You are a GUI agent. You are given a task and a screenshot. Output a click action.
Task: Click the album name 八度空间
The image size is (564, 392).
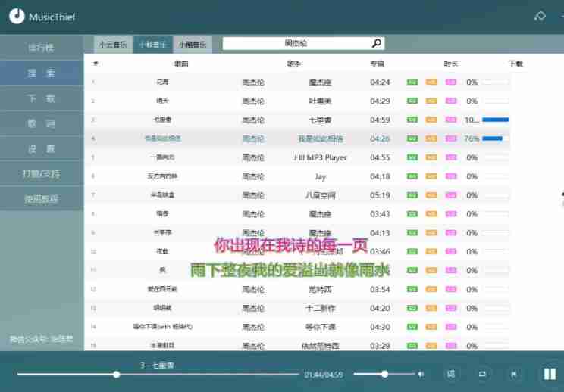click(320, 195)
